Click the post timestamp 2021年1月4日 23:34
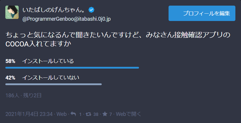 point(29,114)
